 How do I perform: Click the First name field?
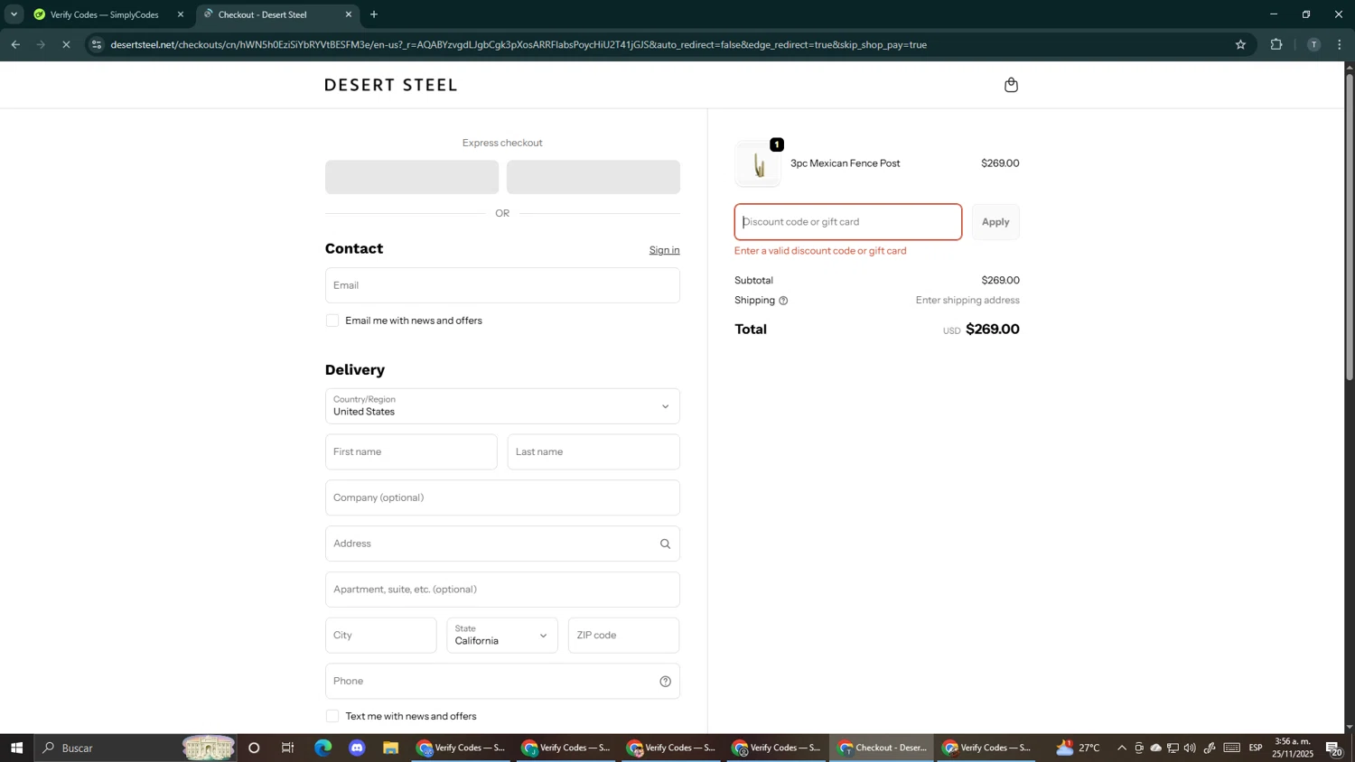(x=411, y=452)
